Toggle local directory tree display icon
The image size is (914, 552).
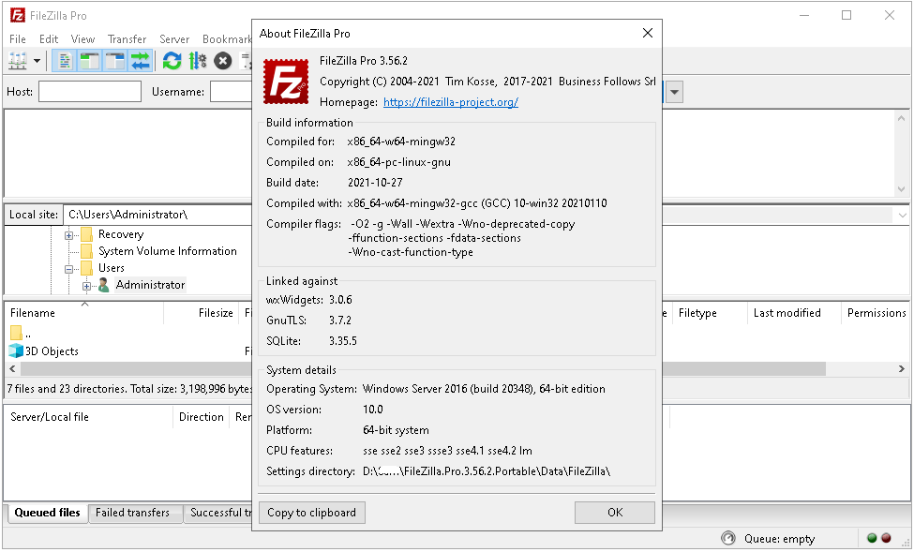90,61
